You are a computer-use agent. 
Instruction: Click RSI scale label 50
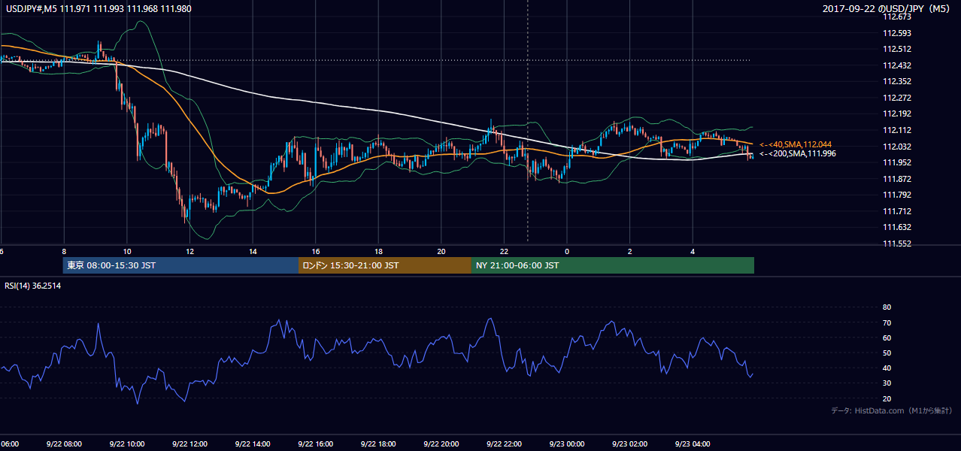tap(887, 353)
